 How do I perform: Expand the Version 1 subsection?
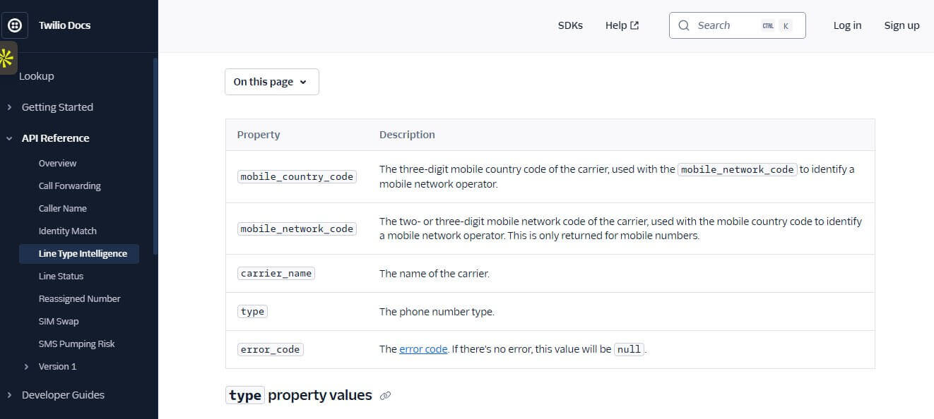[x=26, y=367]
